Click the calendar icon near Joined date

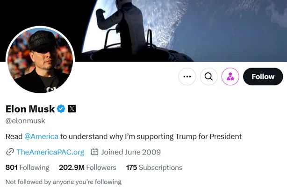tap(94, 152)
